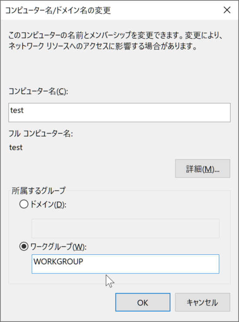The height and width of the screenshot is (322, 239).
Task: Focus the コンピューター名 input field
Action: (119, 112)
